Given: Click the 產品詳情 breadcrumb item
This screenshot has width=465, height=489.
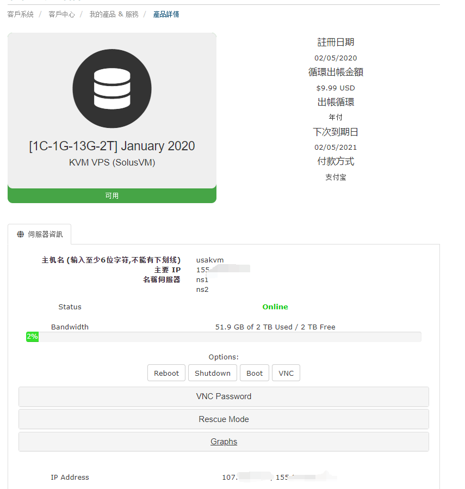Looking at the screenshot, I should point(166,14).
